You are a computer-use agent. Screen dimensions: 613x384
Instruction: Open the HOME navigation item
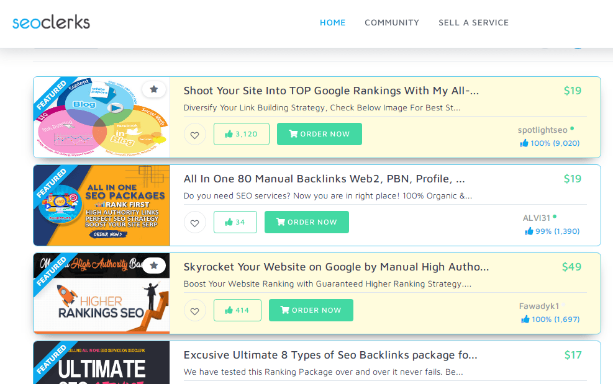pyautogui.click(x=333, y=22)
